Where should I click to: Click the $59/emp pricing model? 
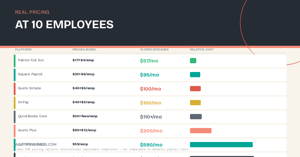coord(80,144)
